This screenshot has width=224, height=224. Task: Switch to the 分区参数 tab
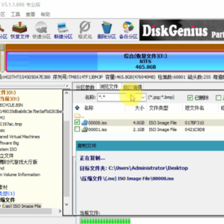point(85,87)
